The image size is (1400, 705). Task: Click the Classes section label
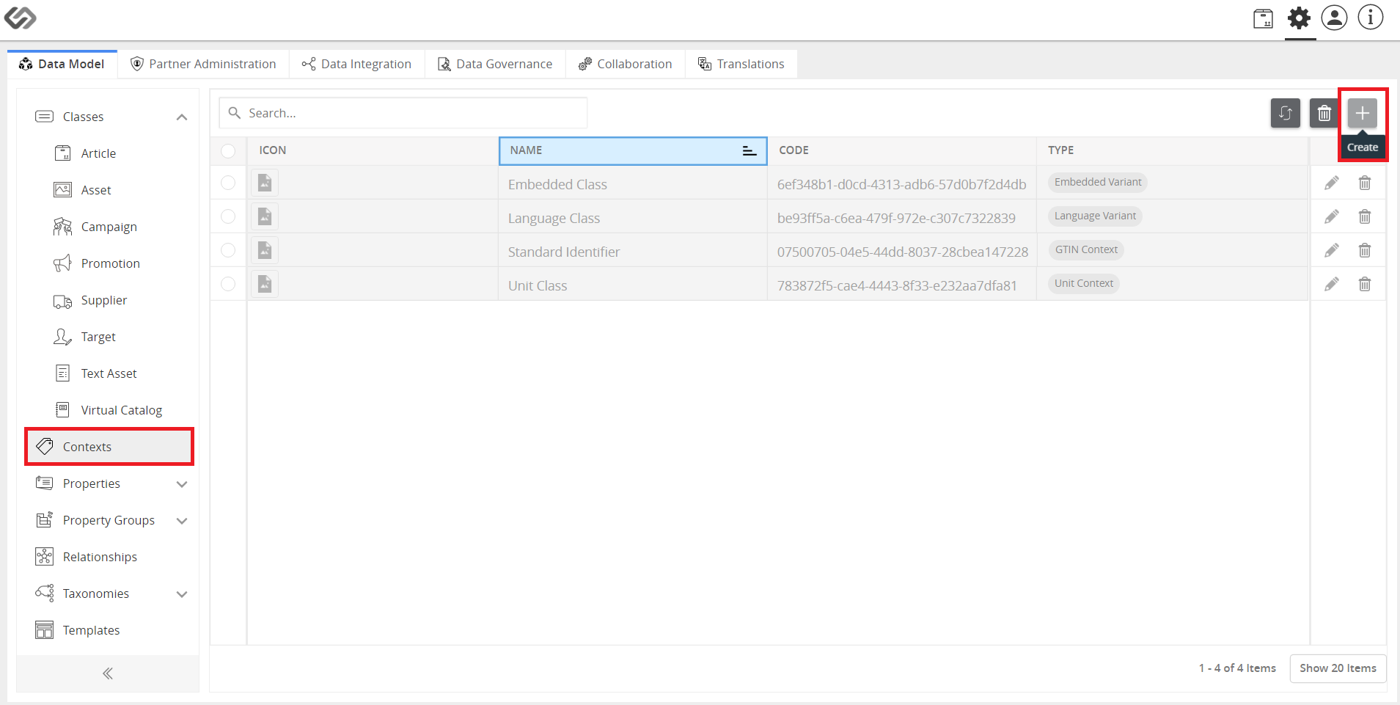tap(83, 117)
